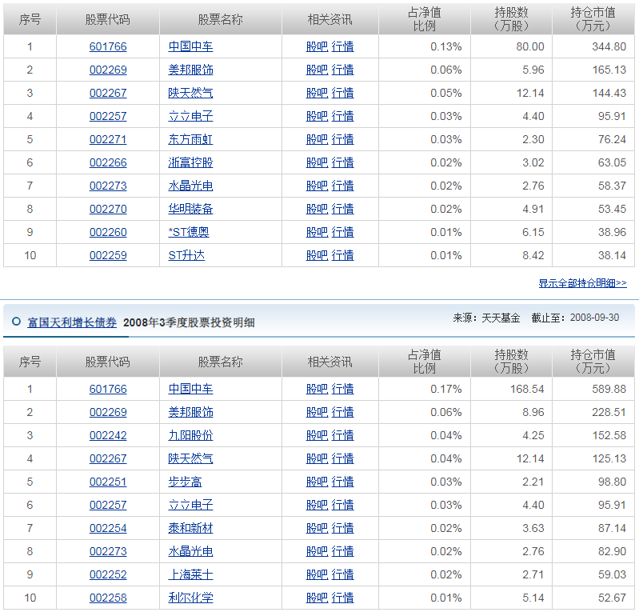Click stock code 002270
The image size is (639, 612).
(108, 209)
